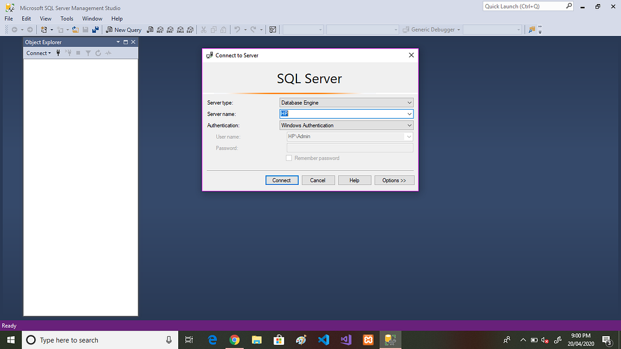Open the Tools menu
This screenshot has width=621, height=349.
(x=66, y=18)
